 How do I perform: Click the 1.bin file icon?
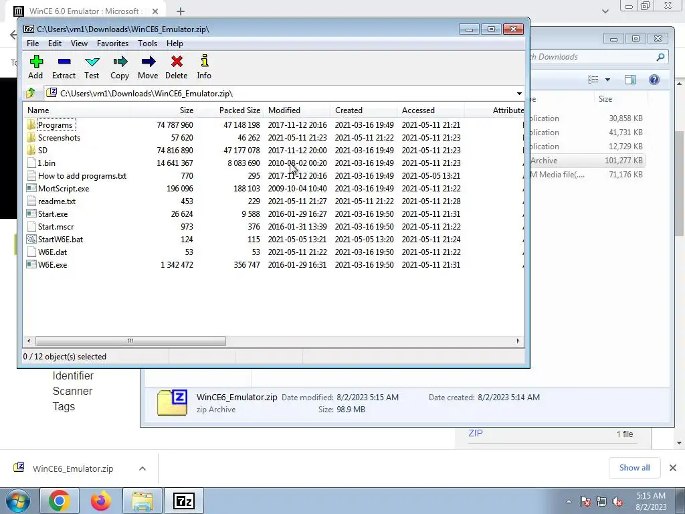coord(31,163)
